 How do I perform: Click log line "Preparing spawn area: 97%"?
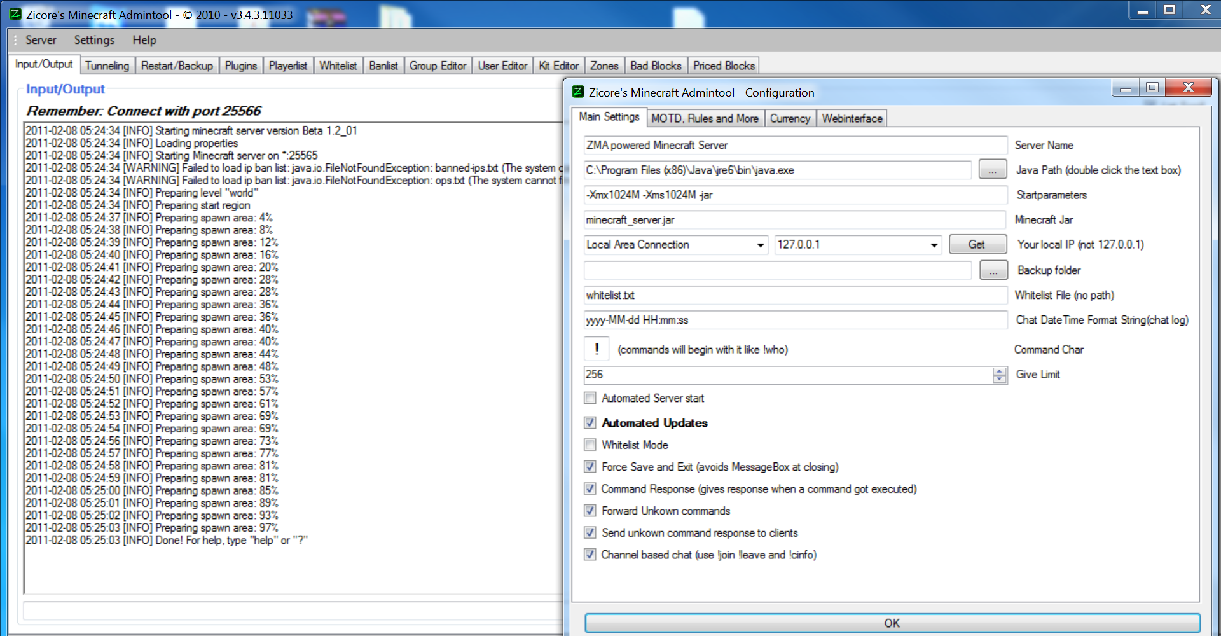pyautogui.click(x=152, y=528)
